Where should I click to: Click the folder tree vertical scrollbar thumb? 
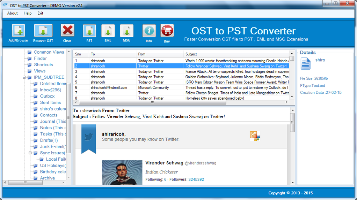(x=69, y=118)
